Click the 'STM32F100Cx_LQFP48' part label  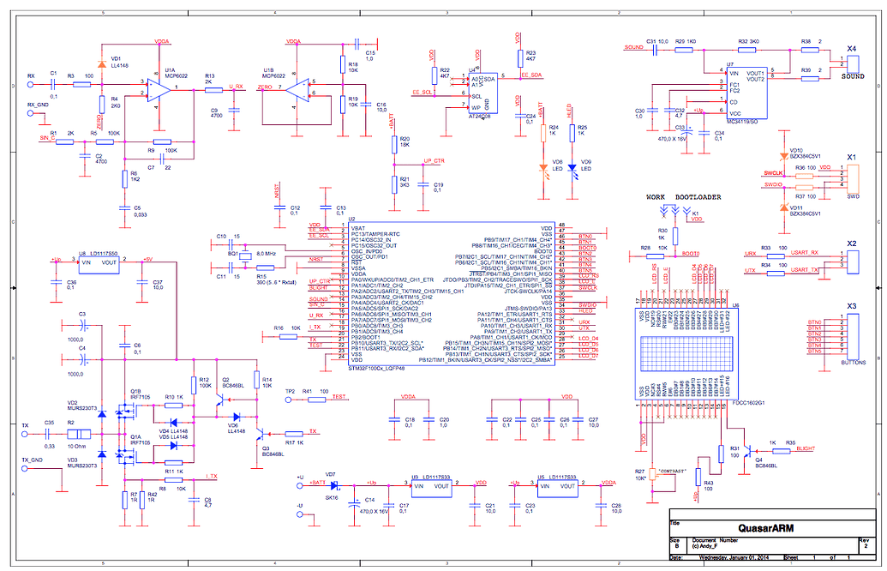(x=376, y=369)
